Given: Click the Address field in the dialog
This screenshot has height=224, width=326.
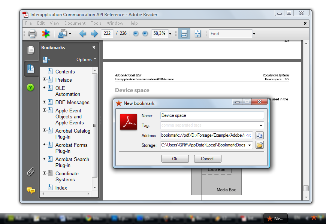Looking at the screenshot, I should [203, 135].
